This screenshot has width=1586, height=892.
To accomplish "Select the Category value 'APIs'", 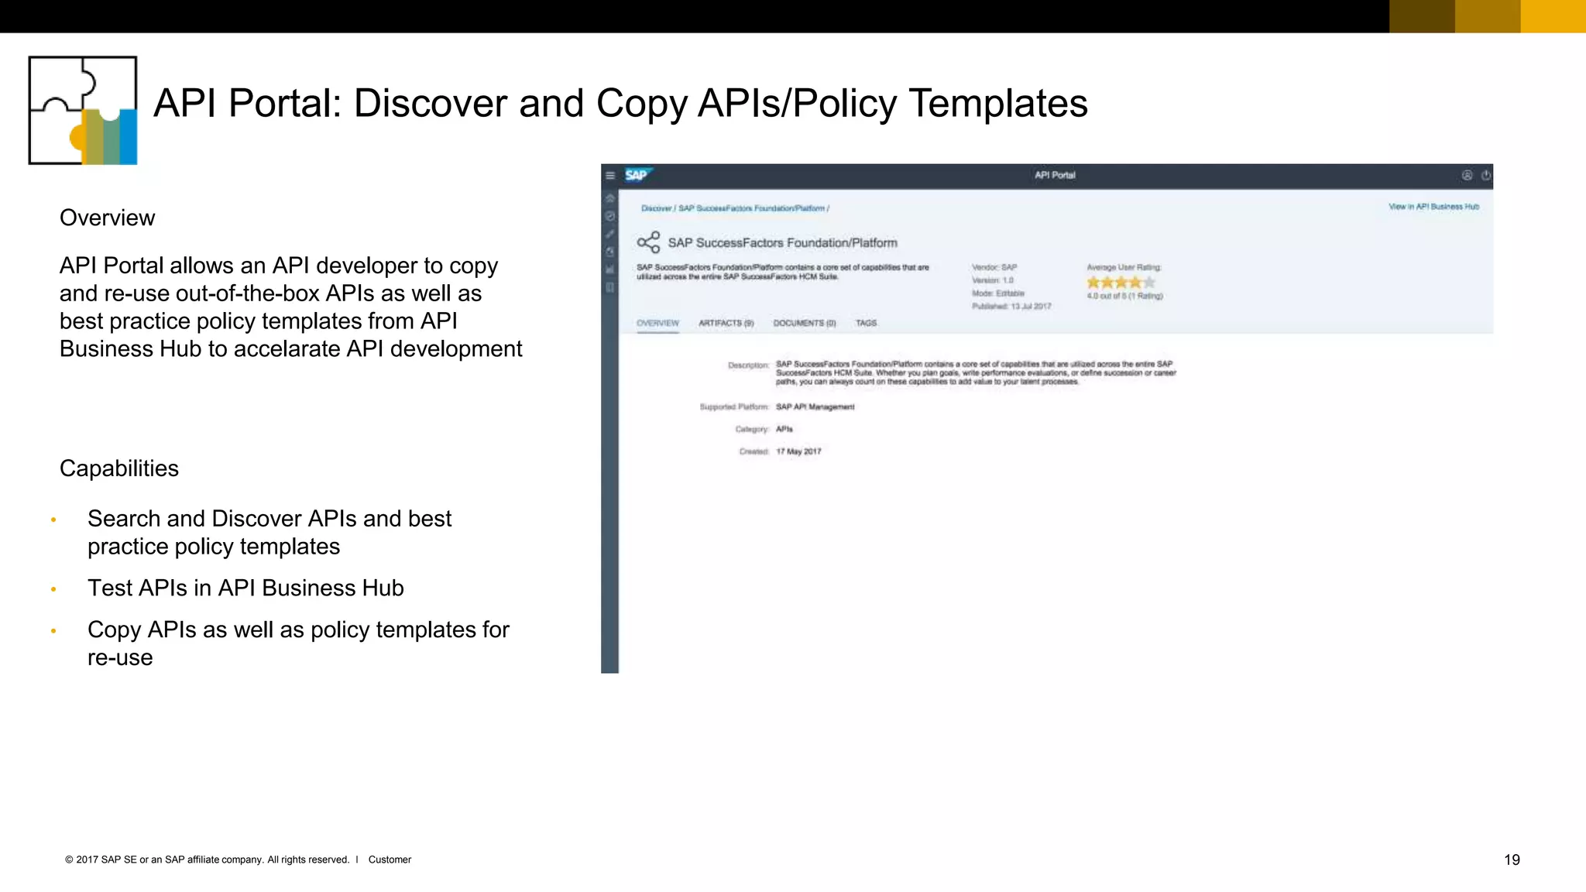I will [784, 429].
